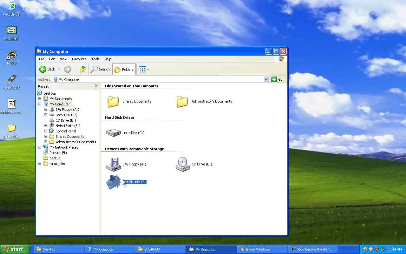Viewport: 406px width, 254px height.
Task: Open the Back history dropdown arrow
Action: point(59,69)
